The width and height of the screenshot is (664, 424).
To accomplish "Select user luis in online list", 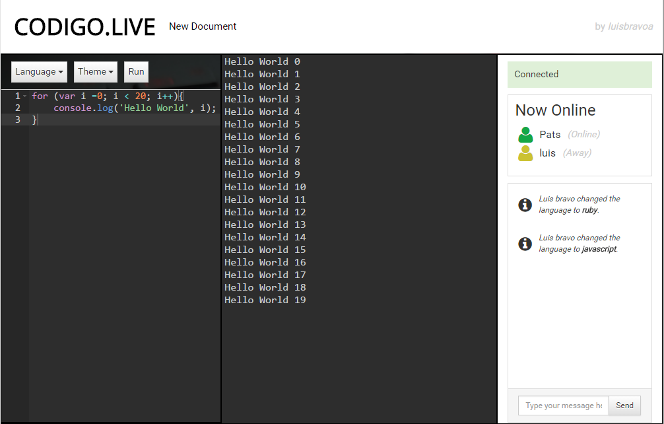I will [x=548, y=153].
